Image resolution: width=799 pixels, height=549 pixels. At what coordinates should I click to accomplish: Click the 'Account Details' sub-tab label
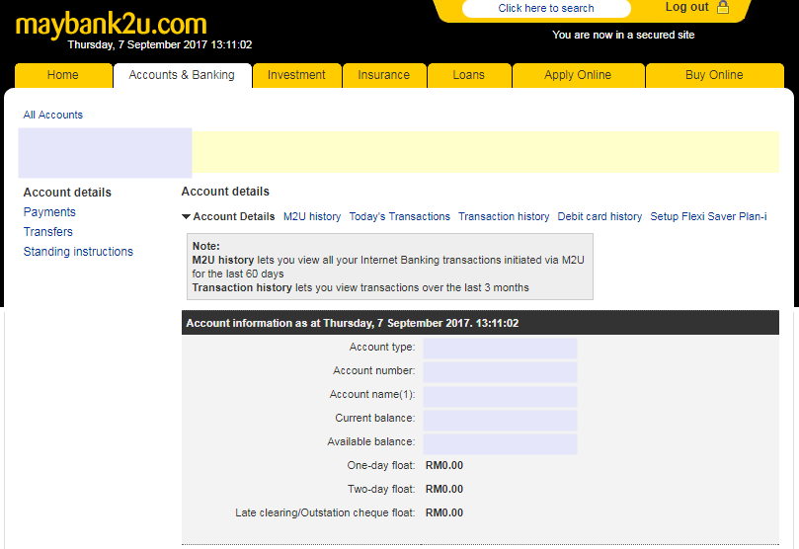coord(234,217)
